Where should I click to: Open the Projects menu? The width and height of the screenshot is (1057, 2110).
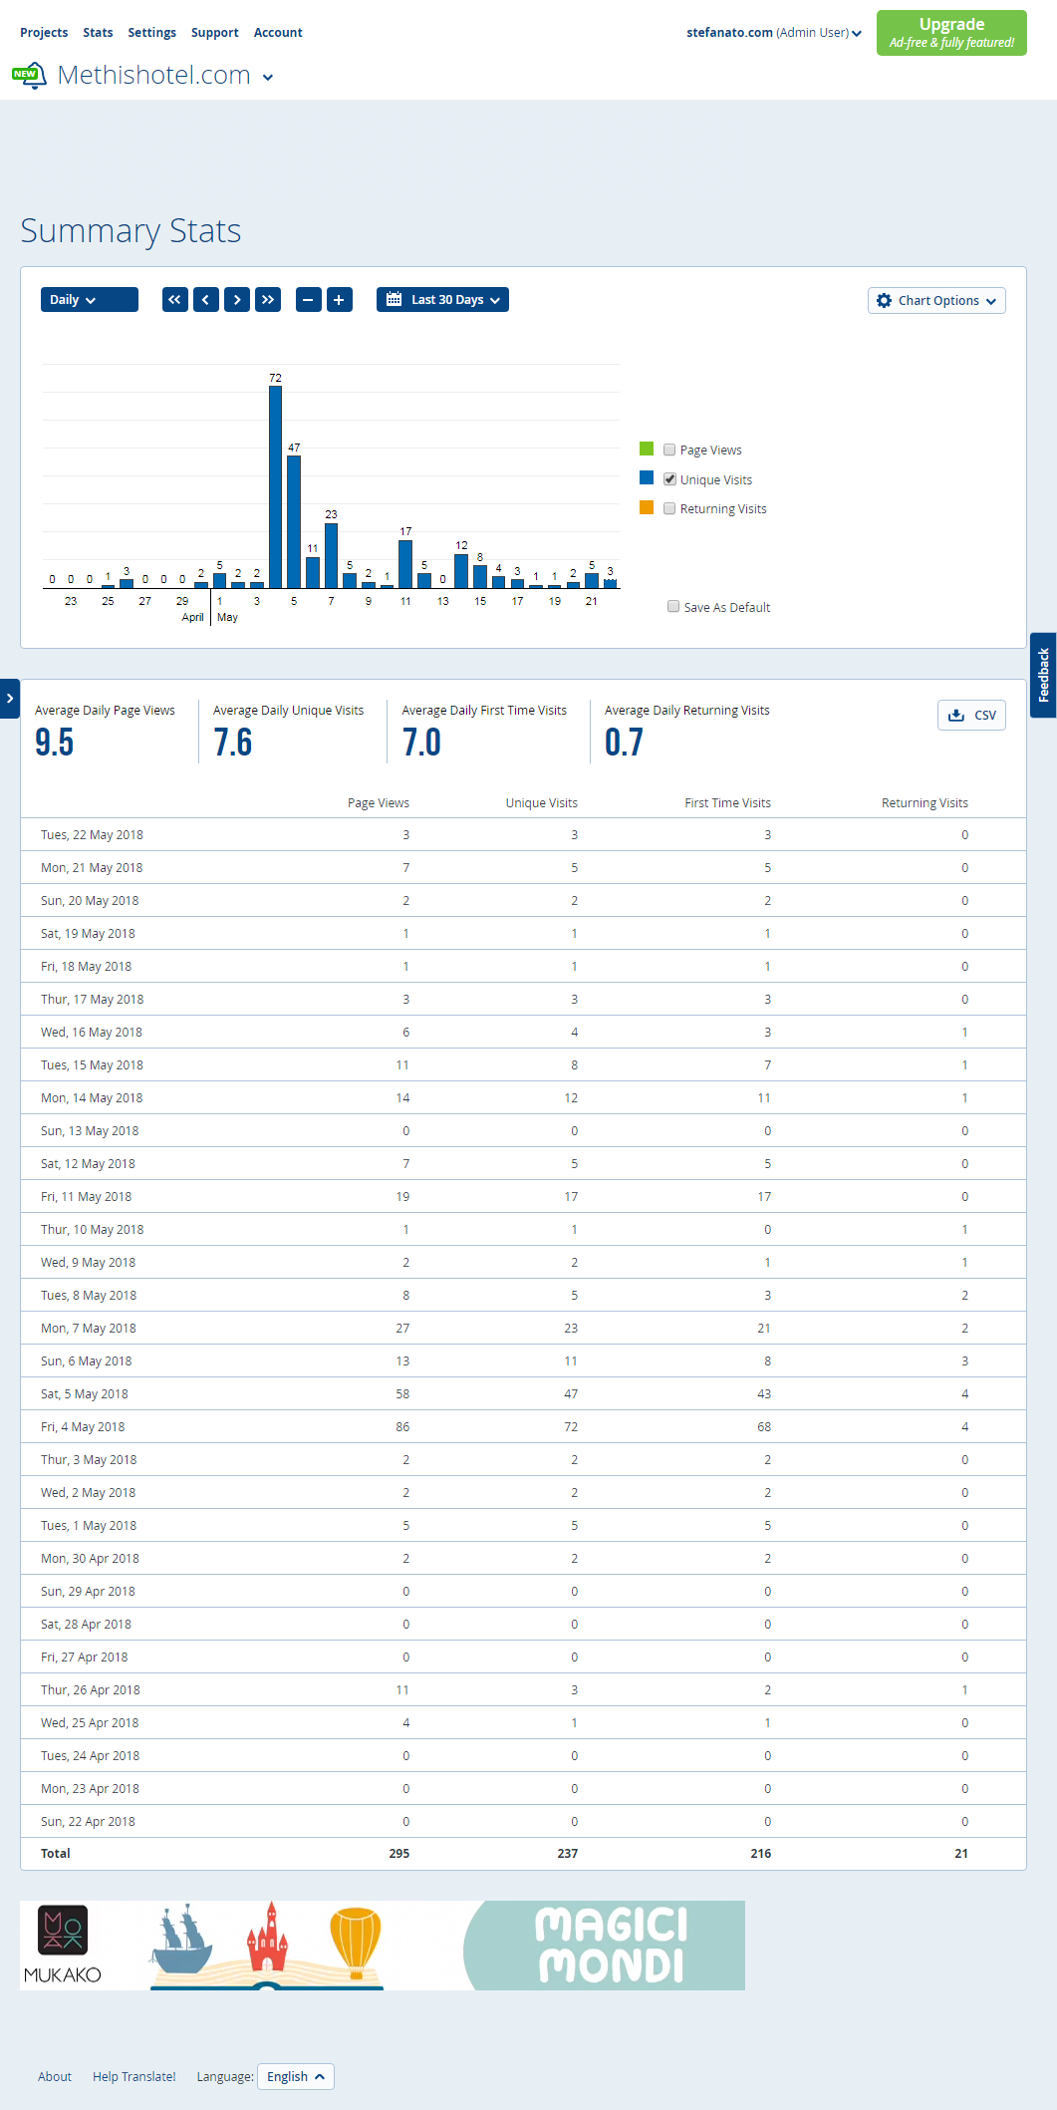pos(44,32)
